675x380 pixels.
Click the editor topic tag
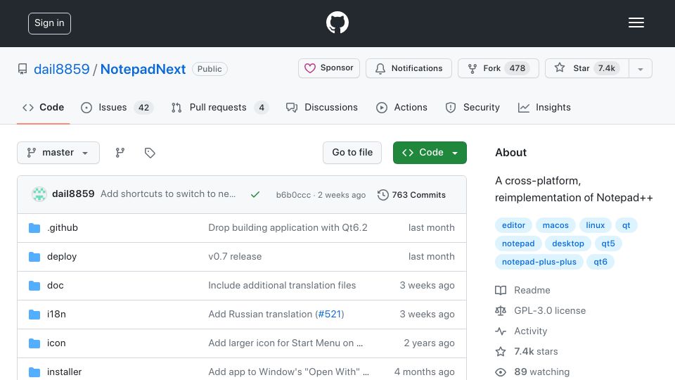pyautogui.click(x=513, y=225)
